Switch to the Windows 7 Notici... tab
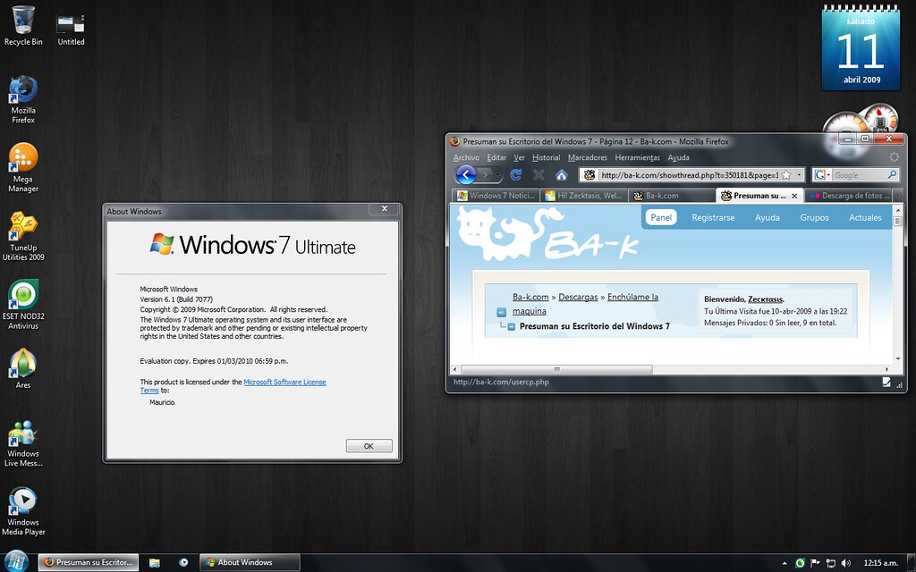The width and height of the screenshot is (916, 572). (x=496, y=196)
